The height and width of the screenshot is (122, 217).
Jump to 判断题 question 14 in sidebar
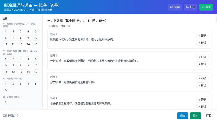pos(28,44)
